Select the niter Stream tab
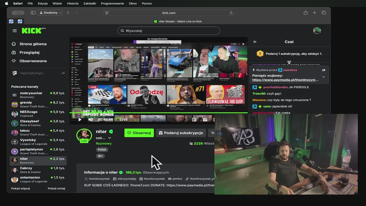 178,21
